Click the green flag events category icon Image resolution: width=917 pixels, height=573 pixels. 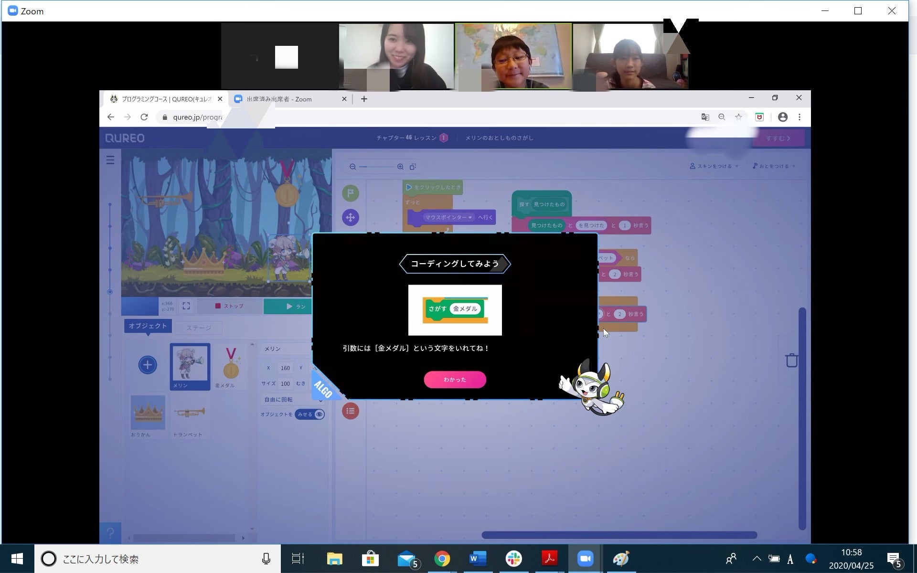point(351,193)
